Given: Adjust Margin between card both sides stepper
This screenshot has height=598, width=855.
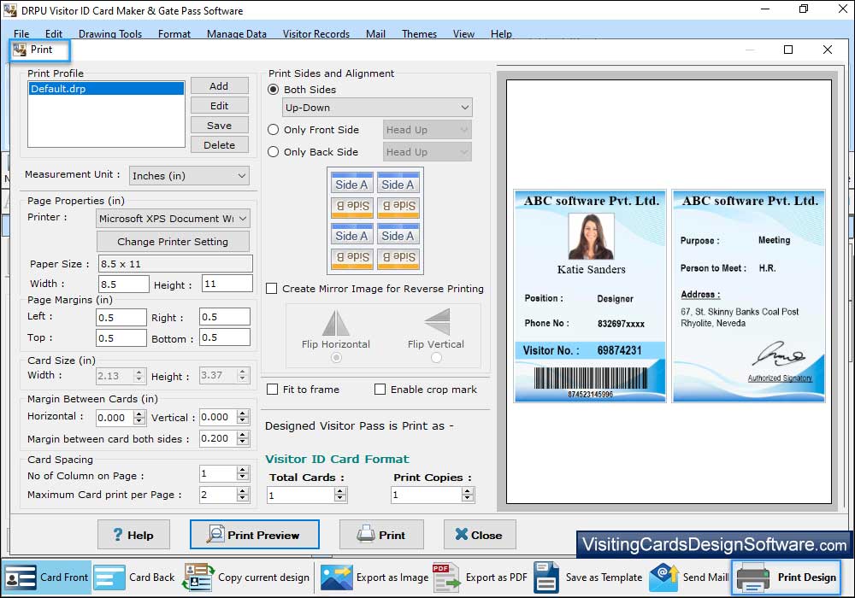Looking at the screenshot, I should click(x=243, y=438).
